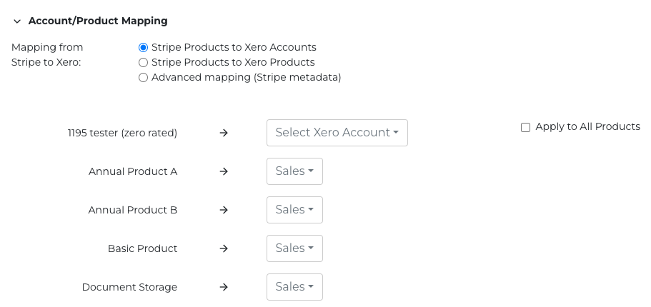The height and width of the screenshot is (307, 651).
Task: Expand Sales dropdown for Document Storage
Action: point(294,287)
